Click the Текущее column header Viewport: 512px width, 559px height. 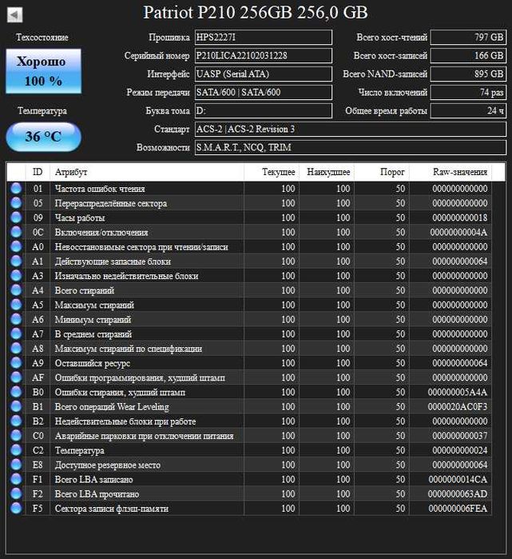272,172
